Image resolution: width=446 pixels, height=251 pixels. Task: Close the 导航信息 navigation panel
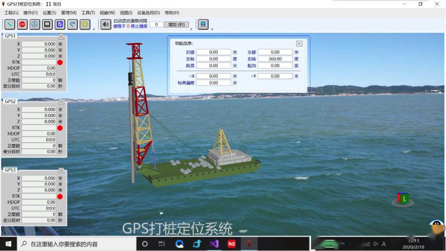tap(299, 43)
